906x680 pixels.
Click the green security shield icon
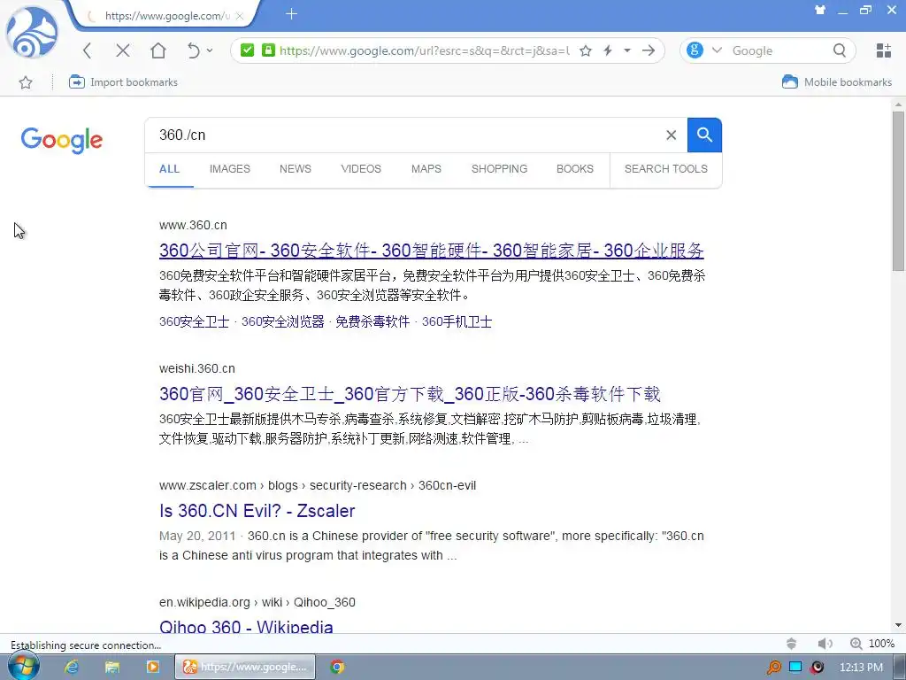[248, 50]
